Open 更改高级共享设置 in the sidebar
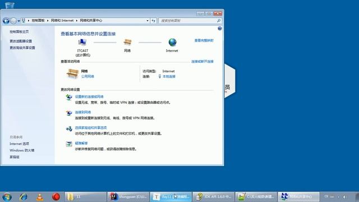Image resolution: width=359 pixels, height=202 pixels. click(x=22, y=48)
